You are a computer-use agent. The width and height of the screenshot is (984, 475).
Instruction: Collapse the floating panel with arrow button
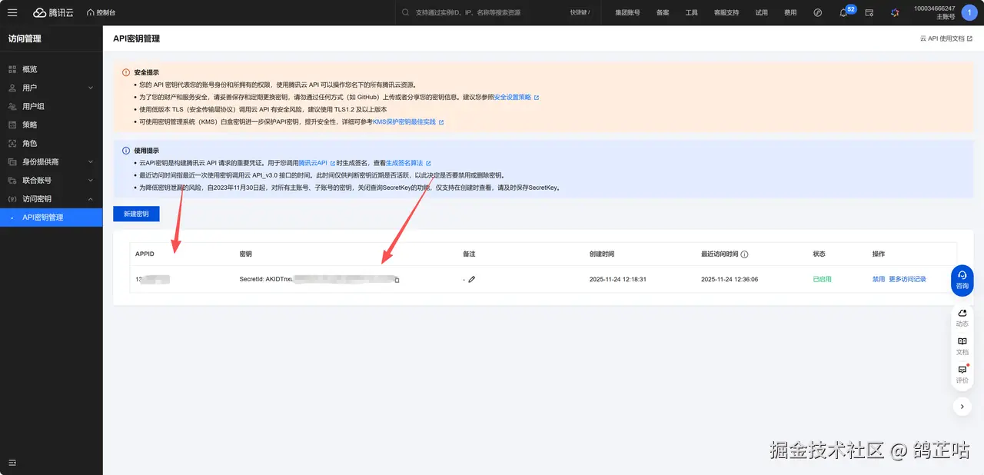tap(962, 406)
